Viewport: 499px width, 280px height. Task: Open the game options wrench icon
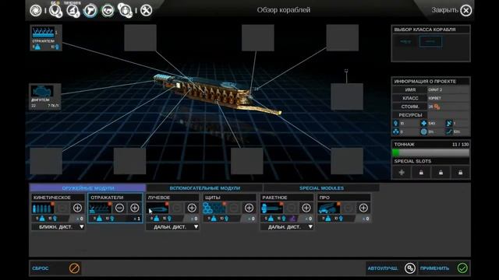[147, 10]
